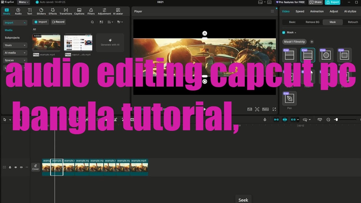Screen dimensions: 361x203
Task: Select the Pen mask tool
Action: pos(289,98)
